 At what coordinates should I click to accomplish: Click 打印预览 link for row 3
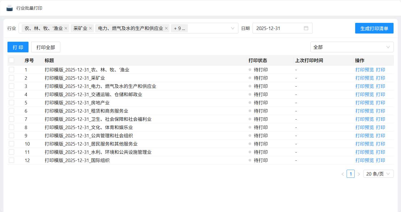coord(364,86)
